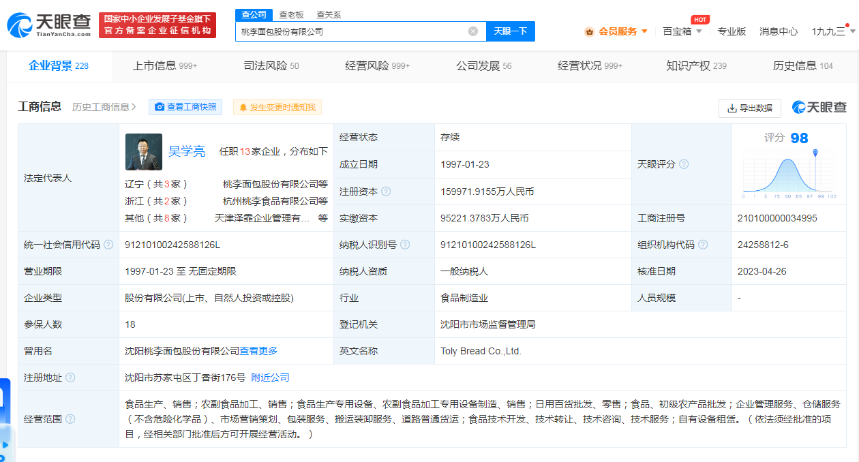Clear the search box with the X icon
Viewport: 859px width, 462px height.
coord(473,31)
